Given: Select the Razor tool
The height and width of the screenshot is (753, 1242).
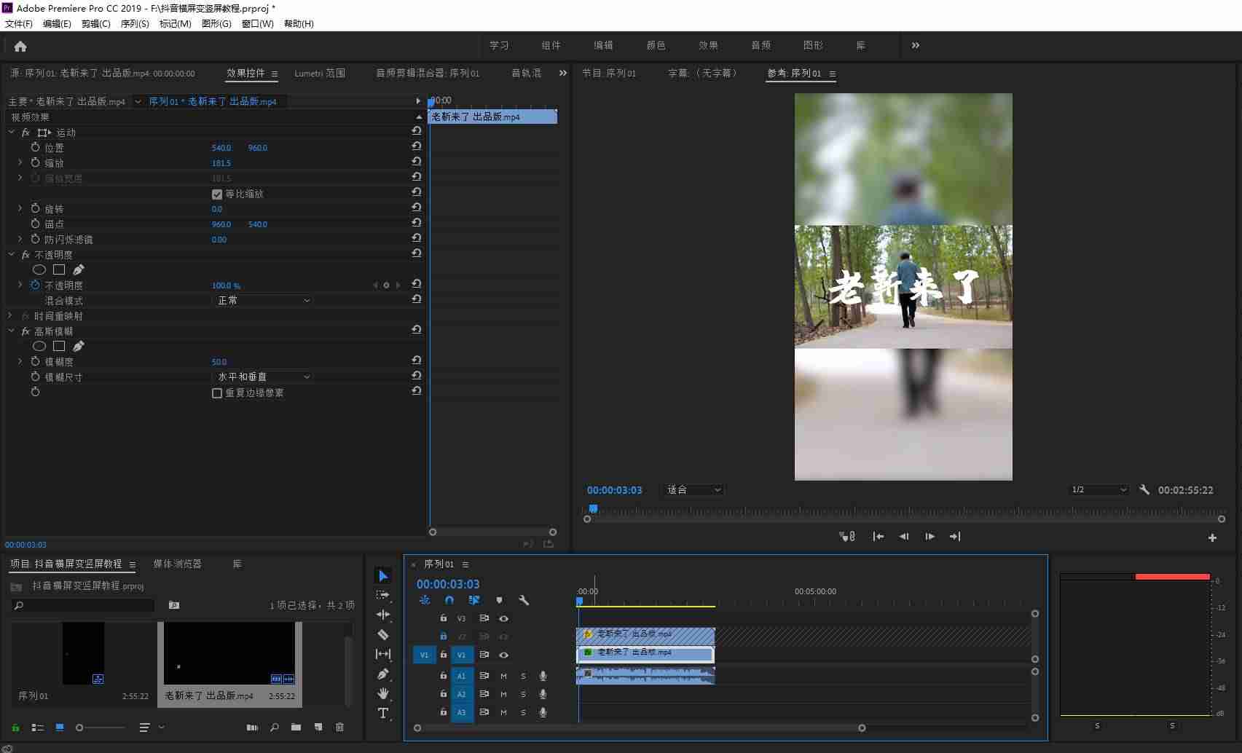Looking at the screenshot, I should [x=383, y=634].
